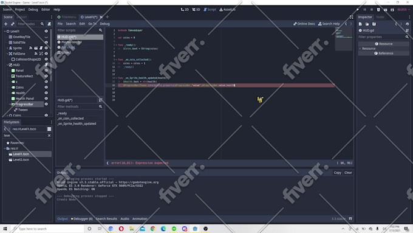Switch to the Node dock tab
The width and height of the screenshot is (413, 233).
pyautogui.click(x=380, y=17)
